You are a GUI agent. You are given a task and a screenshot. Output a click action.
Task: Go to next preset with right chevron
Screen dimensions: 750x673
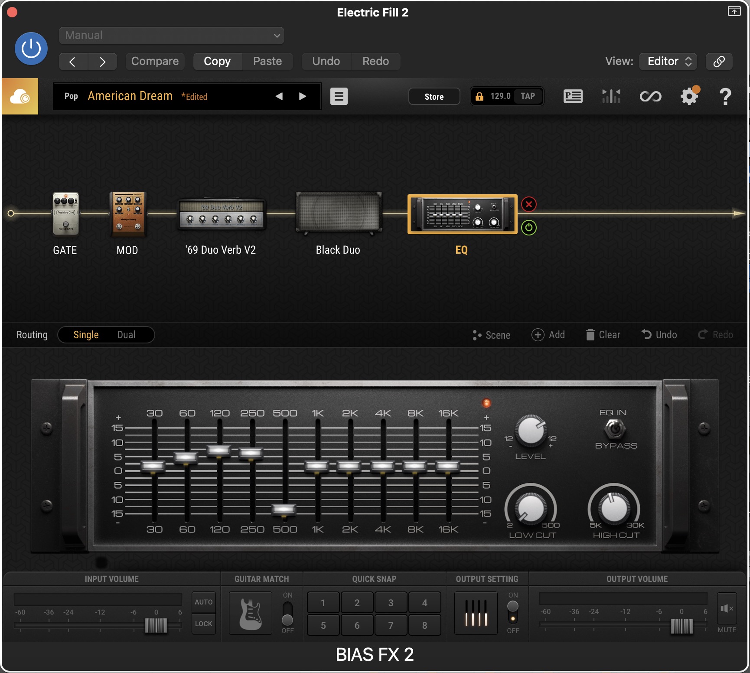click(x=102, y=62)
